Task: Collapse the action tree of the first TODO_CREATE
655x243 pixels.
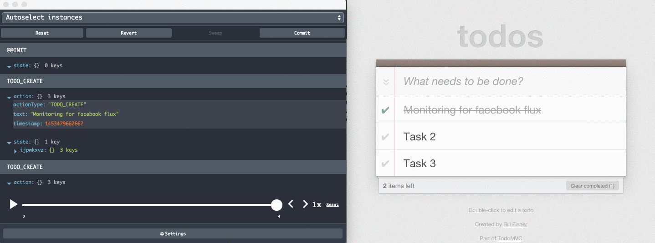Action: (9, 97)
